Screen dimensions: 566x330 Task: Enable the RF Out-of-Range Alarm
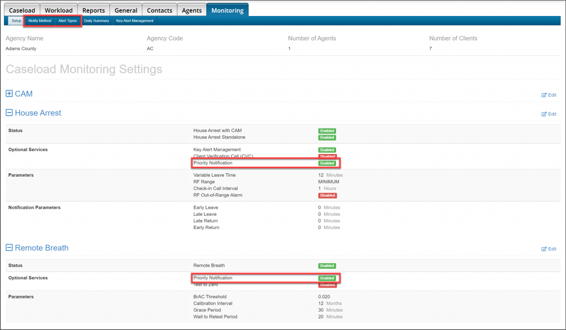pyautogui.click(x=327, y=195)
